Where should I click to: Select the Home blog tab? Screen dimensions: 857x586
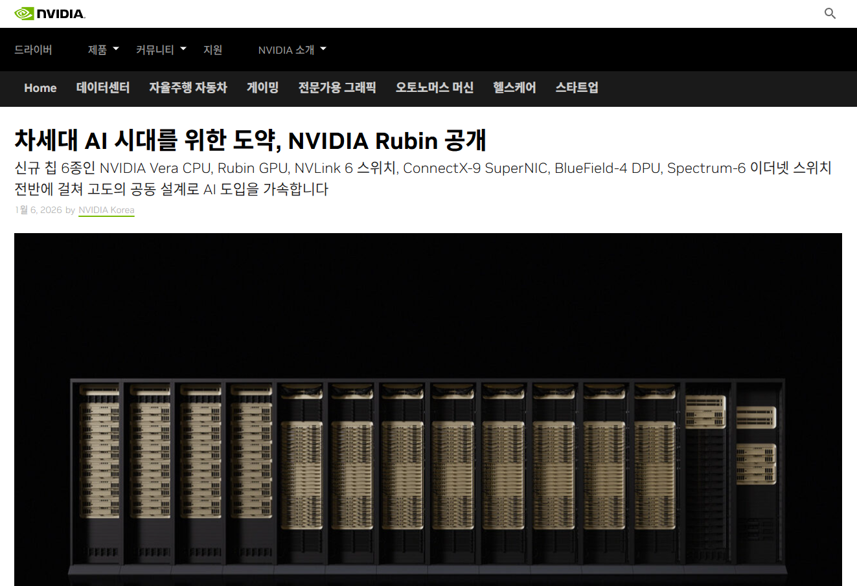pos(40,88)
